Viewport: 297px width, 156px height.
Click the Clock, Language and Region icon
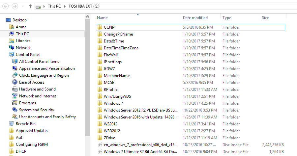(15, 75)
